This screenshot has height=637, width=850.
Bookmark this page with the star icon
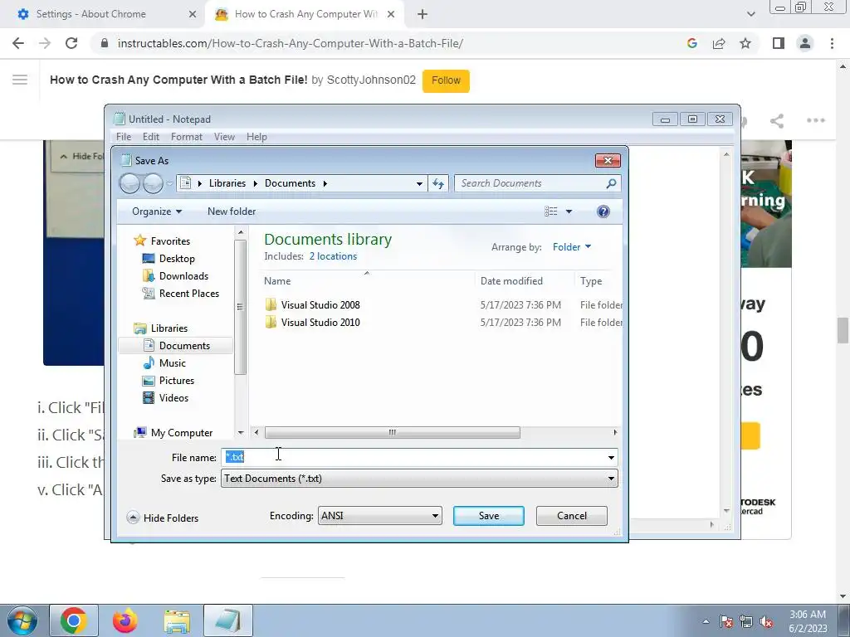tap(745, 43)
